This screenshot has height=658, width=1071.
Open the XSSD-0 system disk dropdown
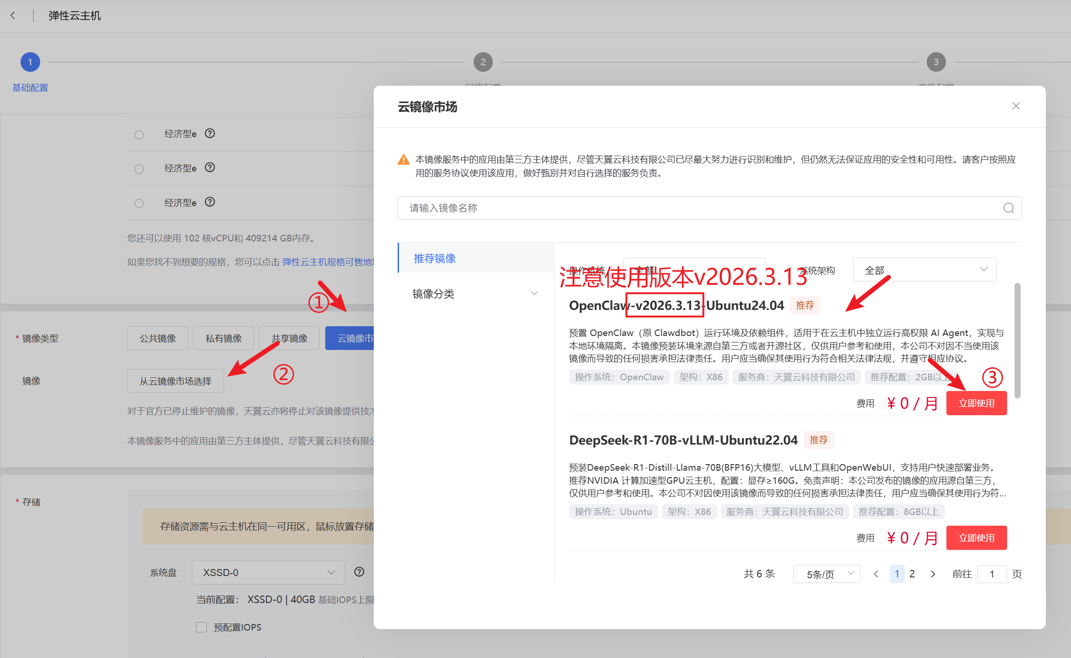point(268,572)
